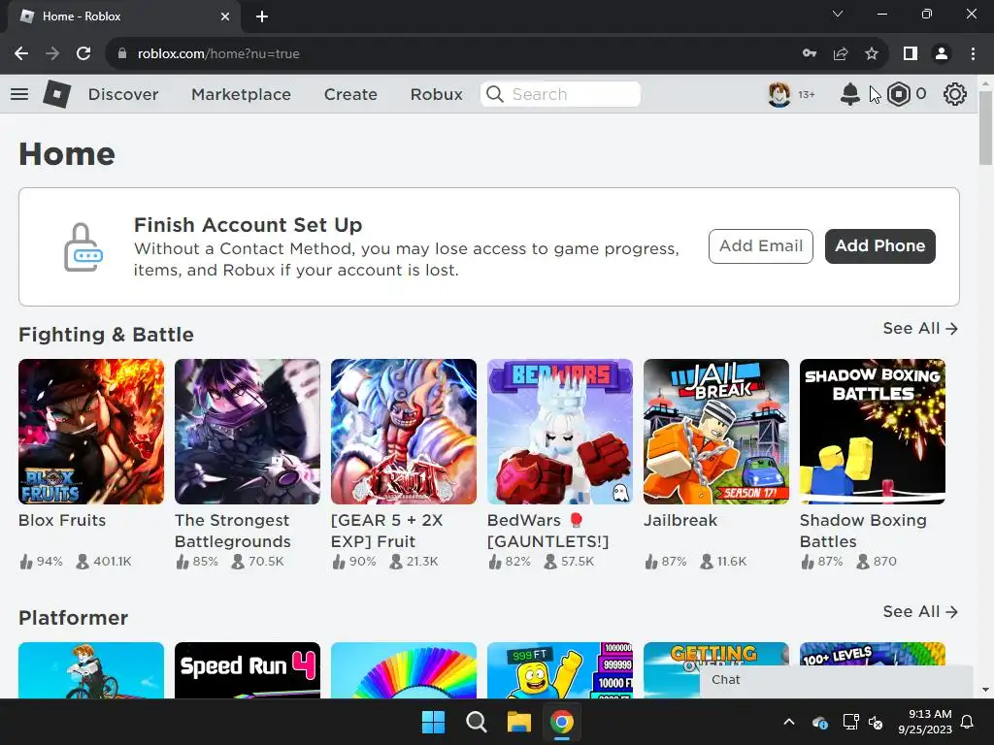Open the Discover page
The height and width of the screenshot is (745, 994).
point(123,94)
